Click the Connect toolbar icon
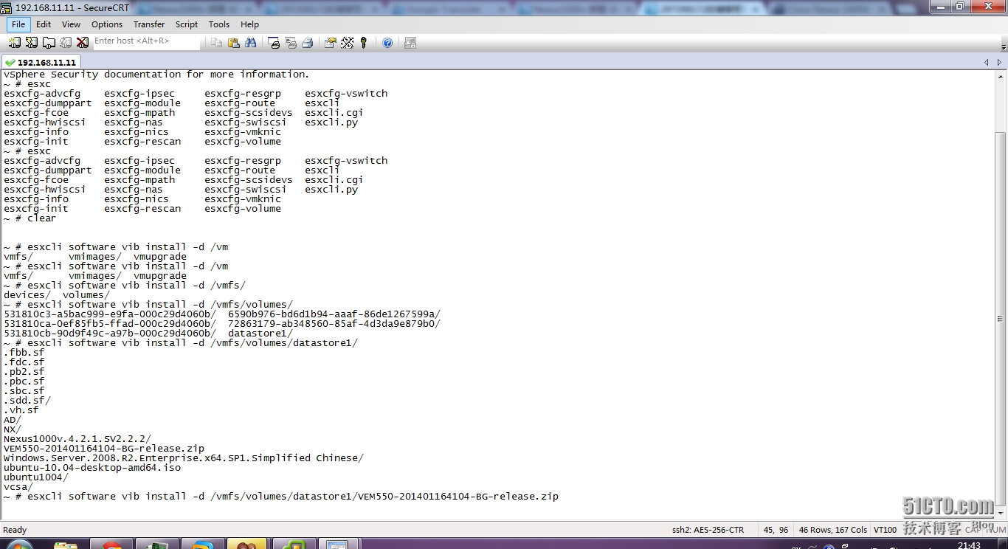The image size is (1008, 549). click(15, 43)
